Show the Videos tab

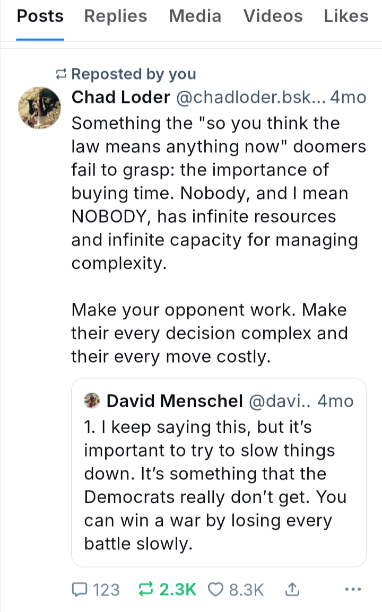click(273, 16)
